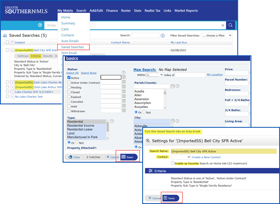Screen dimensions: 280x204
Task: Click My Location link
Action: (215, 74)
